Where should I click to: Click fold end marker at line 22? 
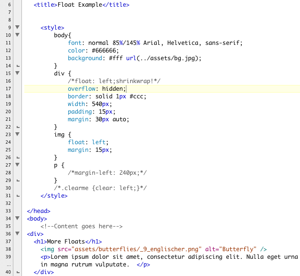18,127
